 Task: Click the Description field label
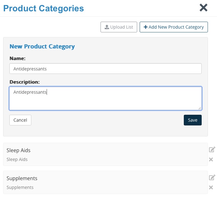[24, 82]
